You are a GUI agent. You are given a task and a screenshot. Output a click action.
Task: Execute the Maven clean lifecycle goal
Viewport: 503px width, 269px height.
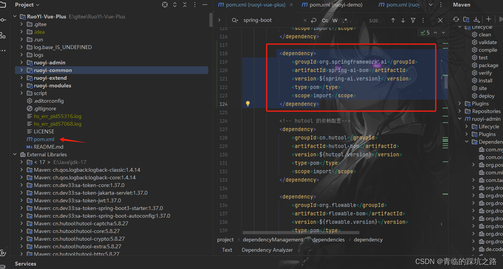[484, 34]
